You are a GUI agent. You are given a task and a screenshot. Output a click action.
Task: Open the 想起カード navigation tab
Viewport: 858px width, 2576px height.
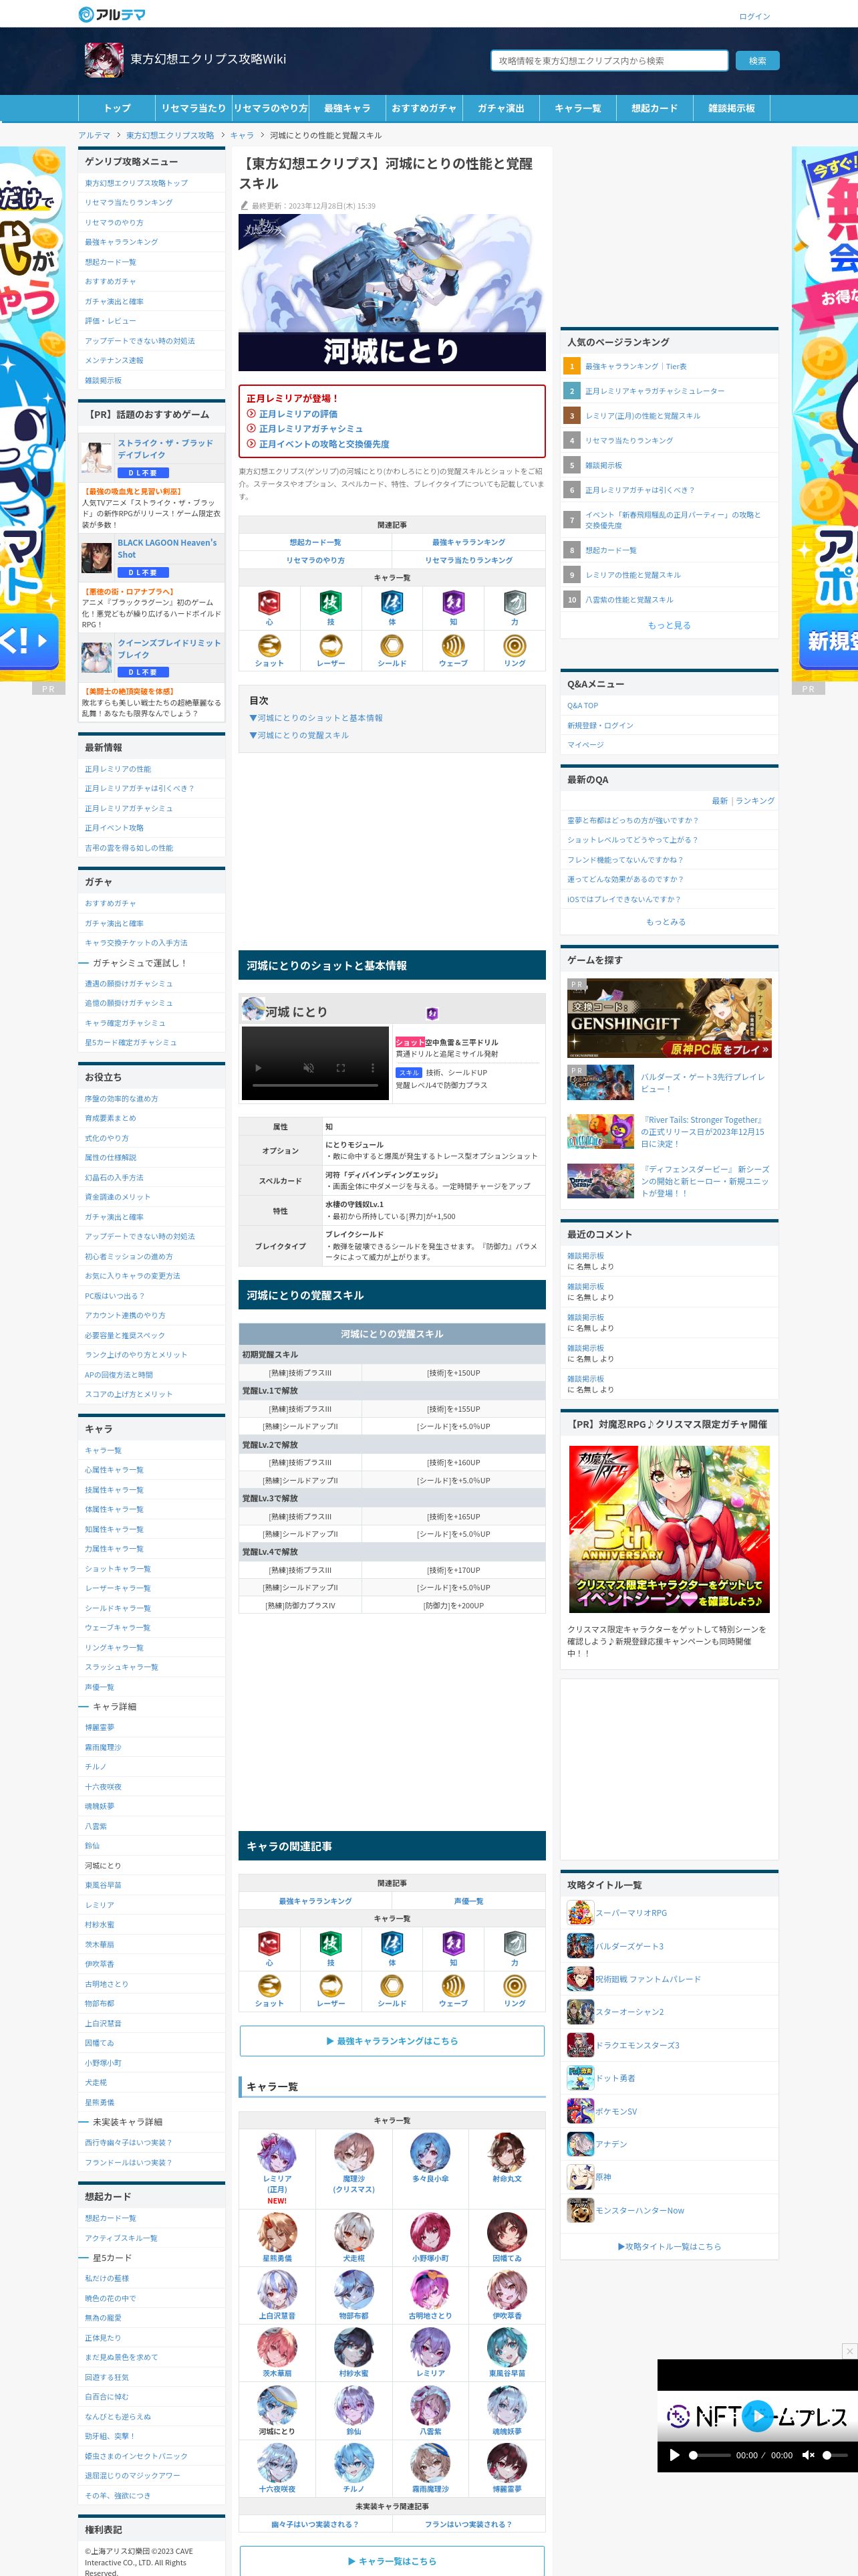654,108
